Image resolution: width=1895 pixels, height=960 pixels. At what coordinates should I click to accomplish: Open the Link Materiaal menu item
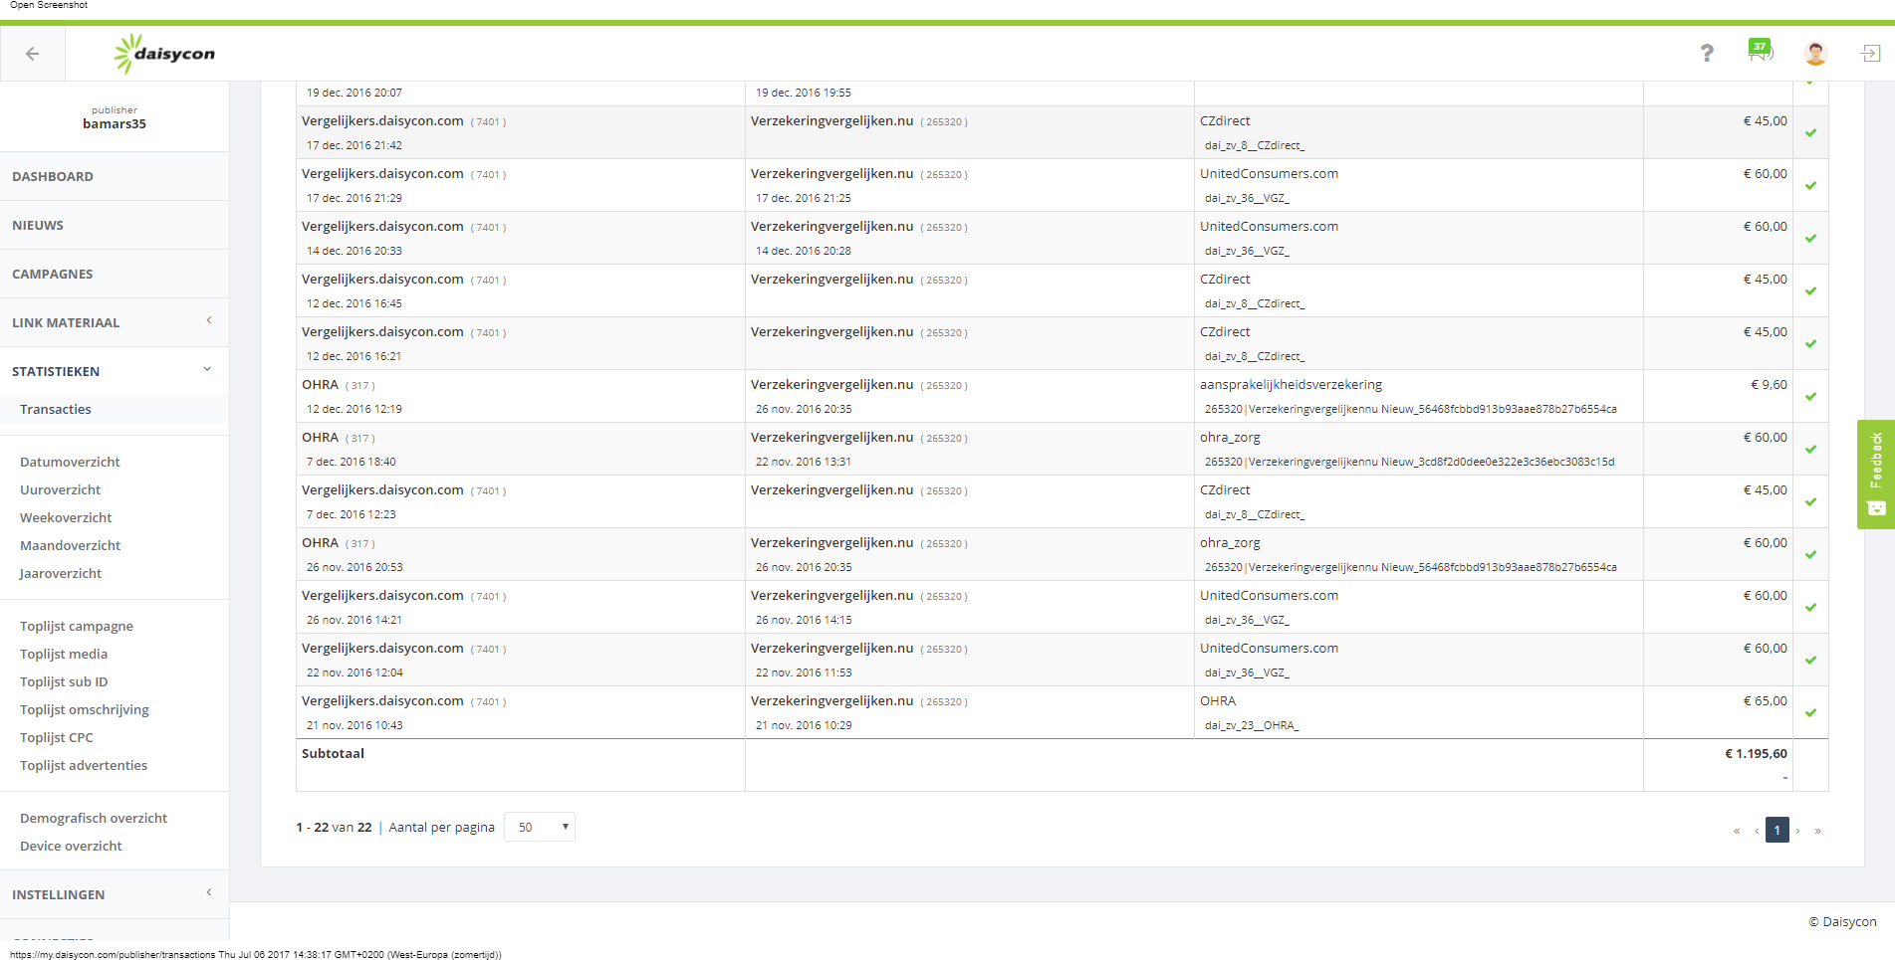pyautogui.click(x=115, y=322)
